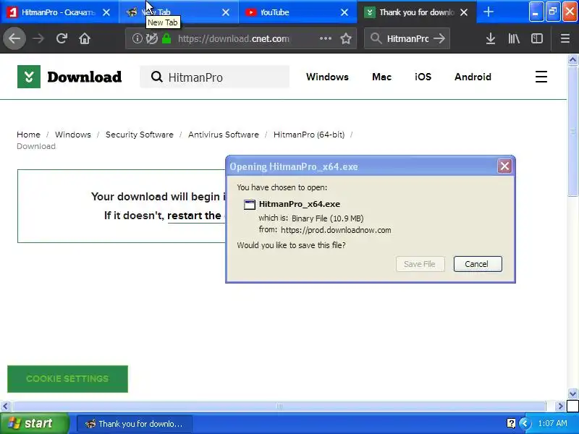The height and width of the screenshot is (434, 579).
Task: Open the Android category
Action: pyautogui.click(x=473, y=77)
